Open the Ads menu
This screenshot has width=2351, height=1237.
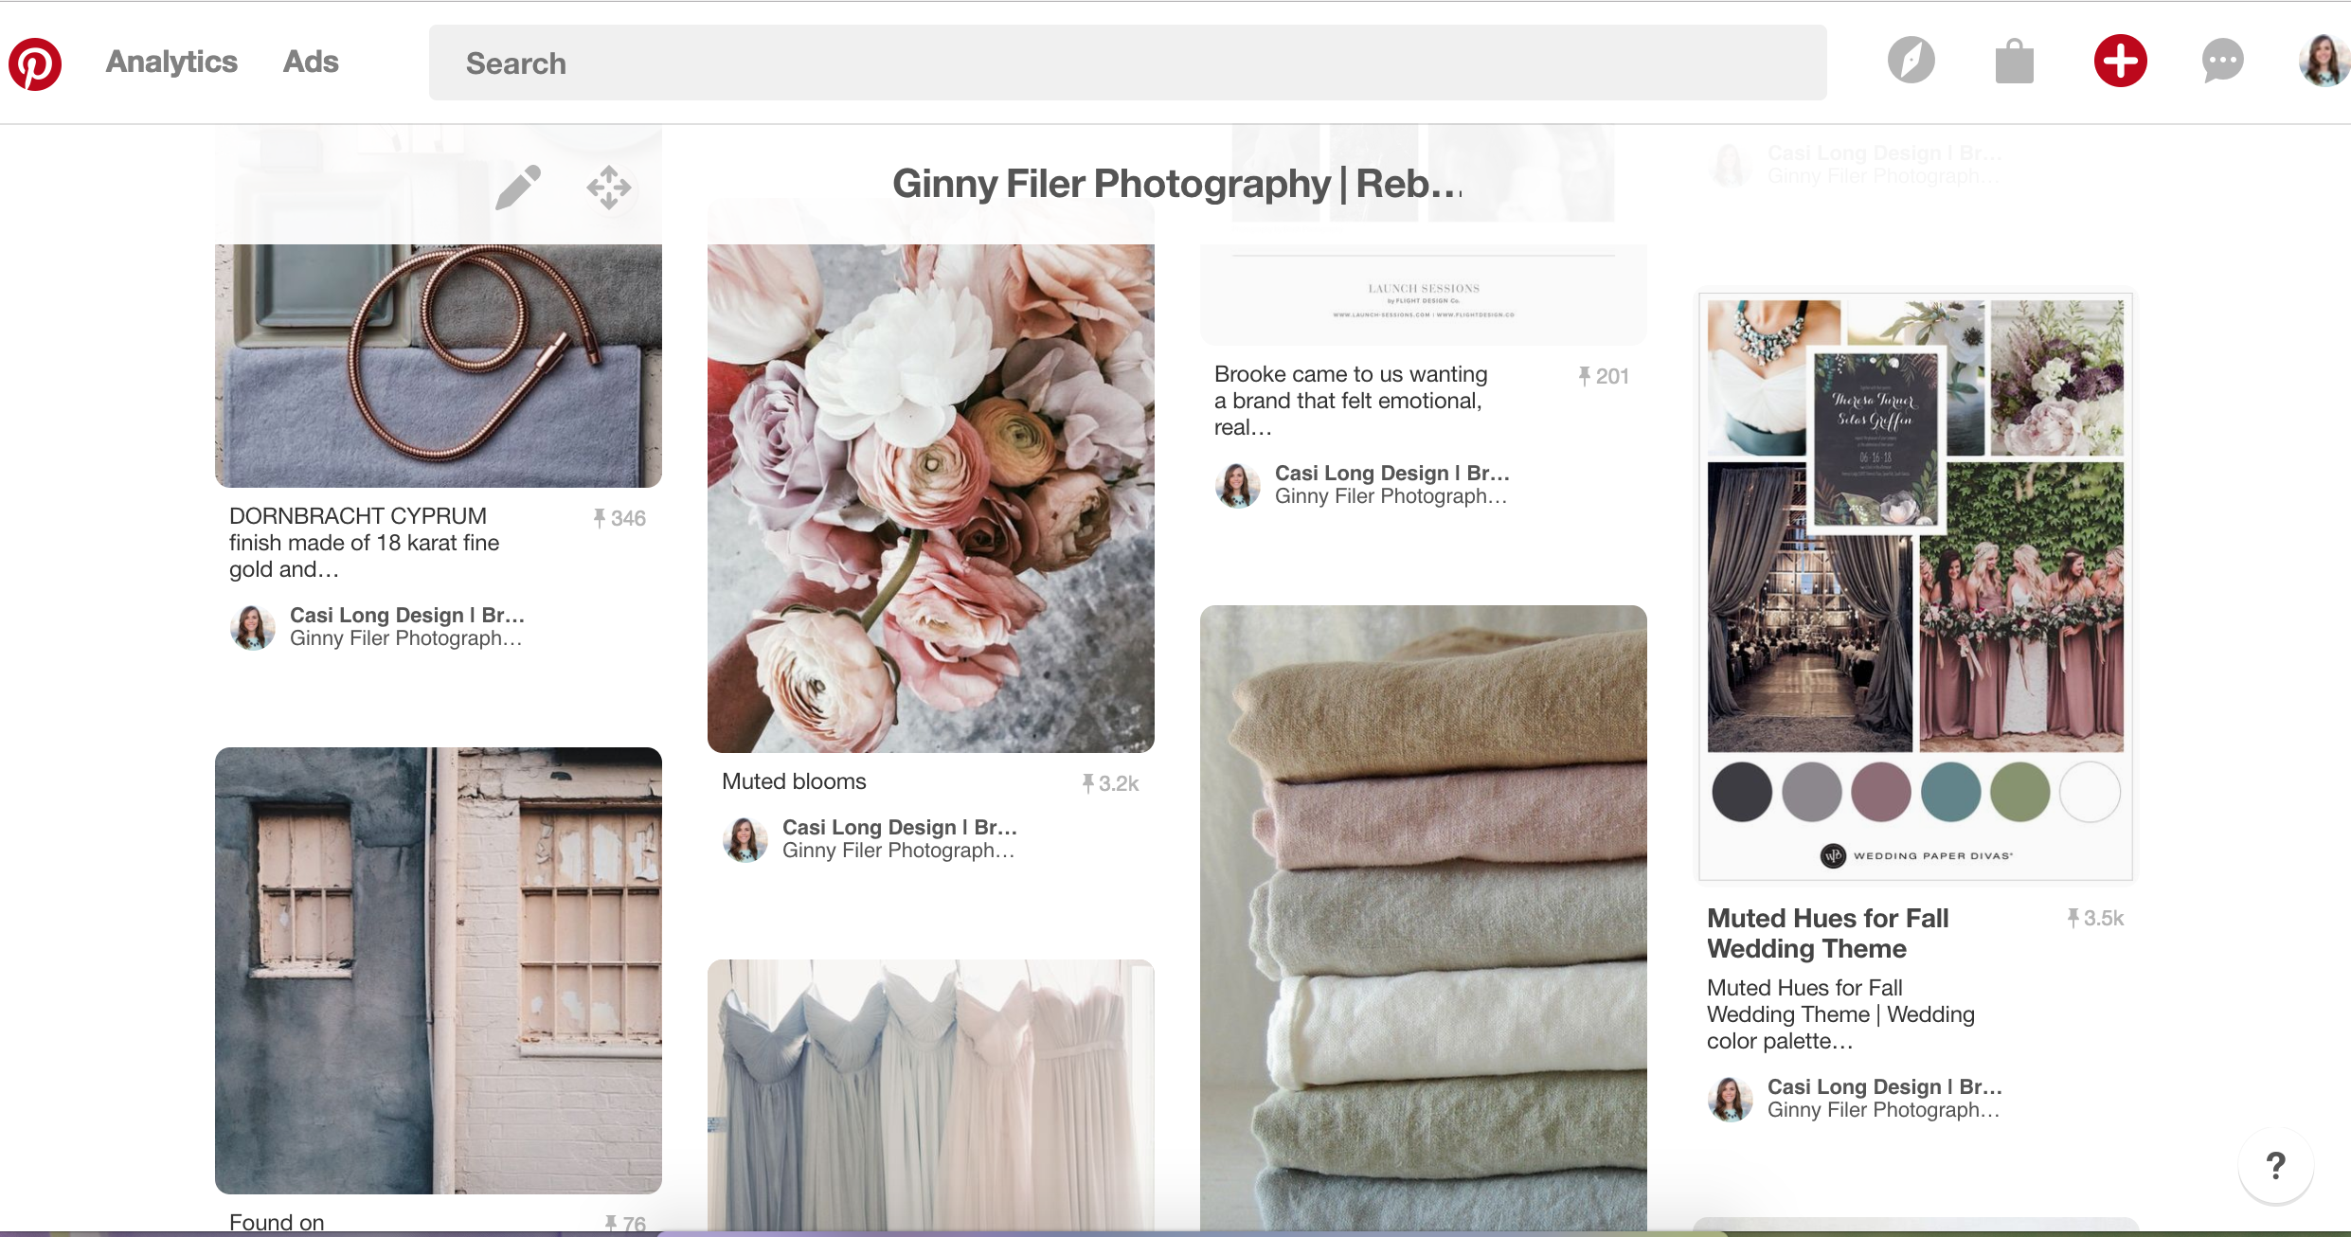(311, 62)
